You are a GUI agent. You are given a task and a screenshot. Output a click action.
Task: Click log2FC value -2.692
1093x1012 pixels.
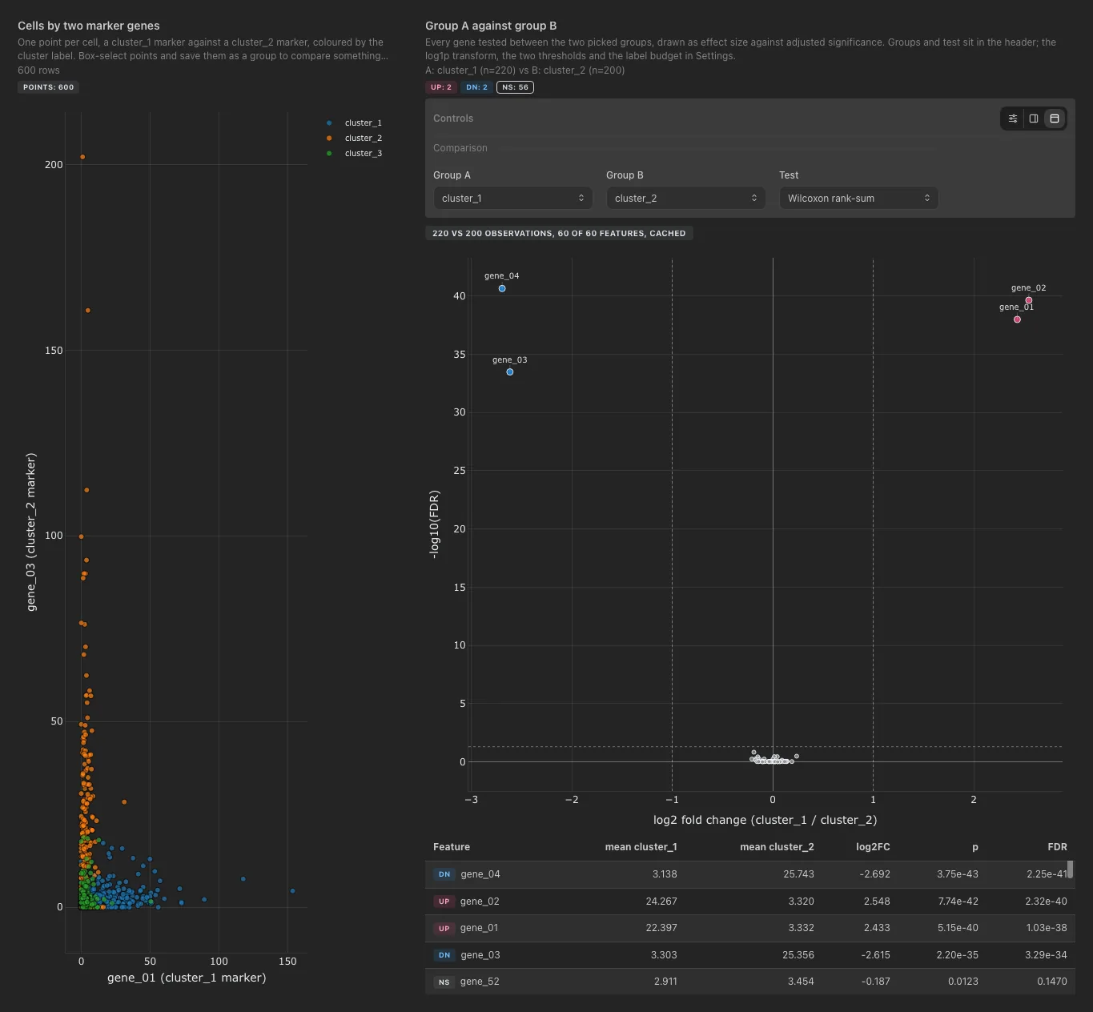[x=874, y=874]
